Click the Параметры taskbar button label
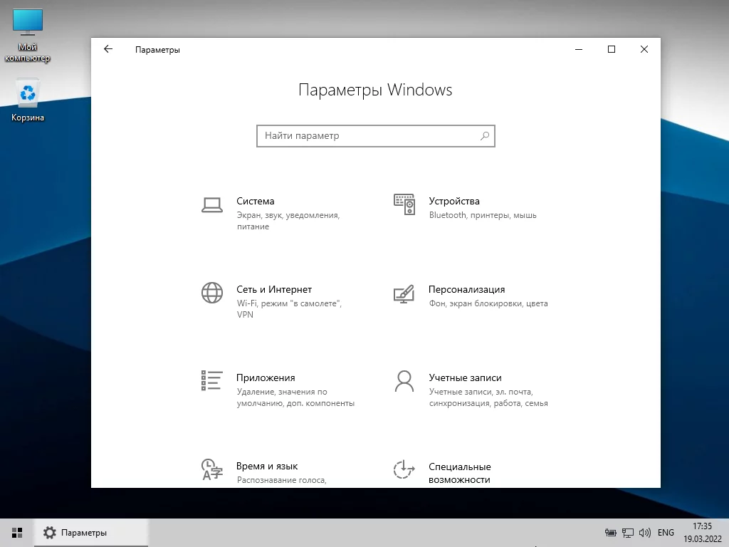Viewport: 729px width, 547px height. tap(84, 533)
